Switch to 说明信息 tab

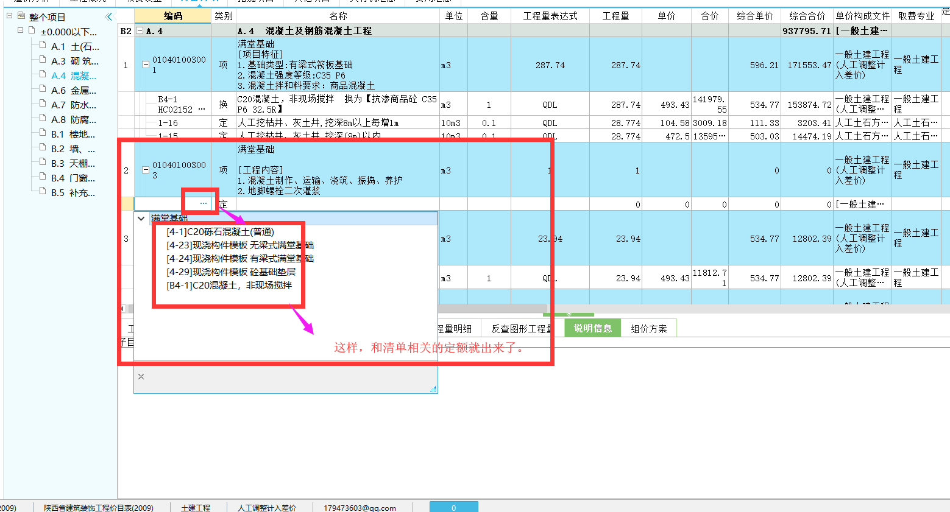(593, 328)
